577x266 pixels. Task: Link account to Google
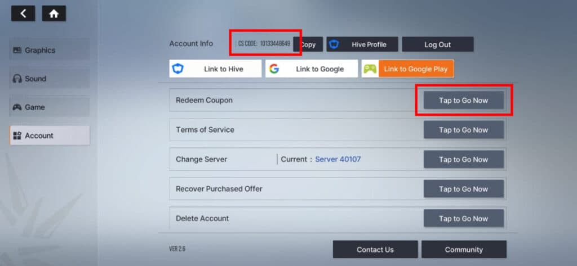tap(311, 69)
